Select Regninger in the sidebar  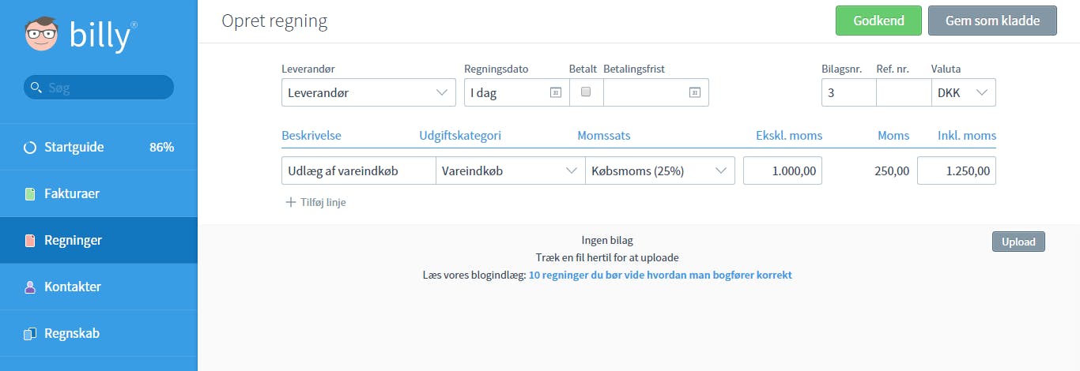pos(99,240)
